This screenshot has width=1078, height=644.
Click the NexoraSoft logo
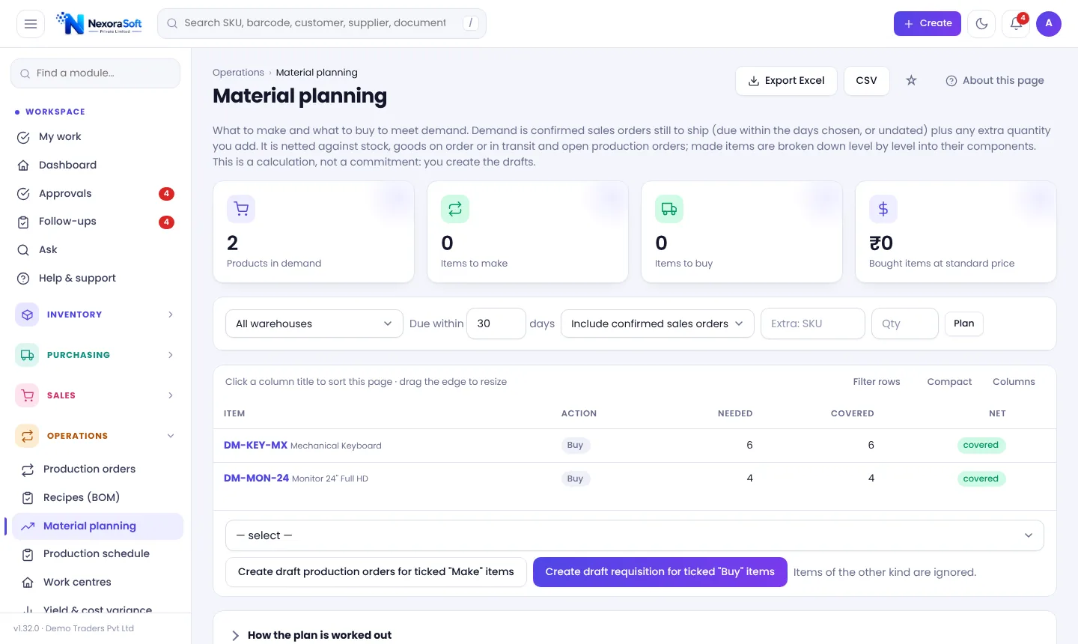point(99,23)
